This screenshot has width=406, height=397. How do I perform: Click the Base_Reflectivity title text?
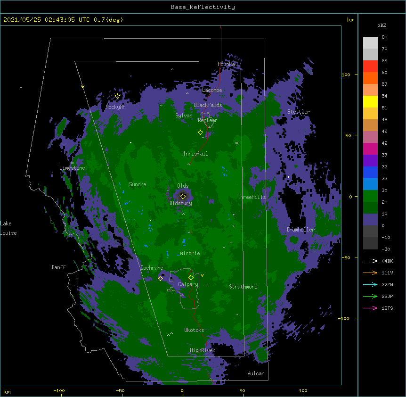pos(203,7)
